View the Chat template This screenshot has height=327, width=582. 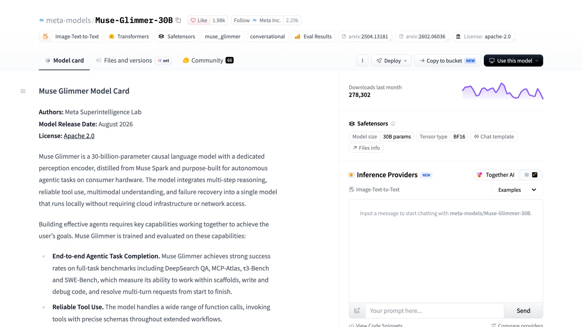tap(494, 137)
